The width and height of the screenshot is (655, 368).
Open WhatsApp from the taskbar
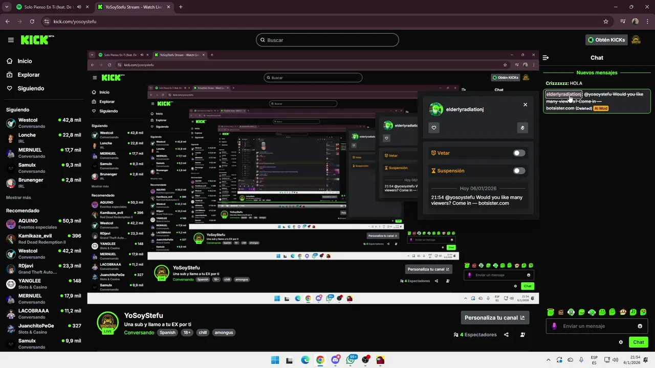351,360
